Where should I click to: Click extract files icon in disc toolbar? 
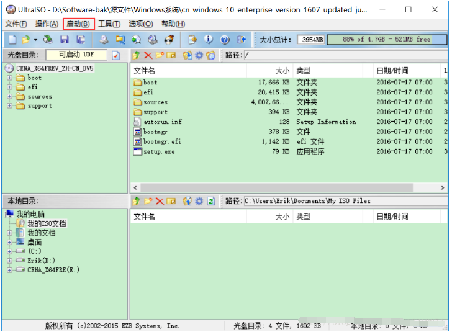pyautogui.click(x=188, y=55)
